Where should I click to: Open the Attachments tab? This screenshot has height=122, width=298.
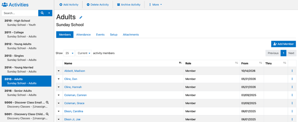click(131, 35)
